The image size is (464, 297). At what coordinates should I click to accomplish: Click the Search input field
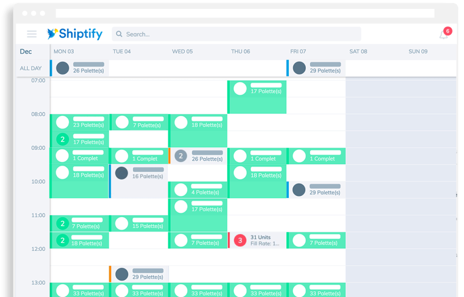tap(213, 34)
